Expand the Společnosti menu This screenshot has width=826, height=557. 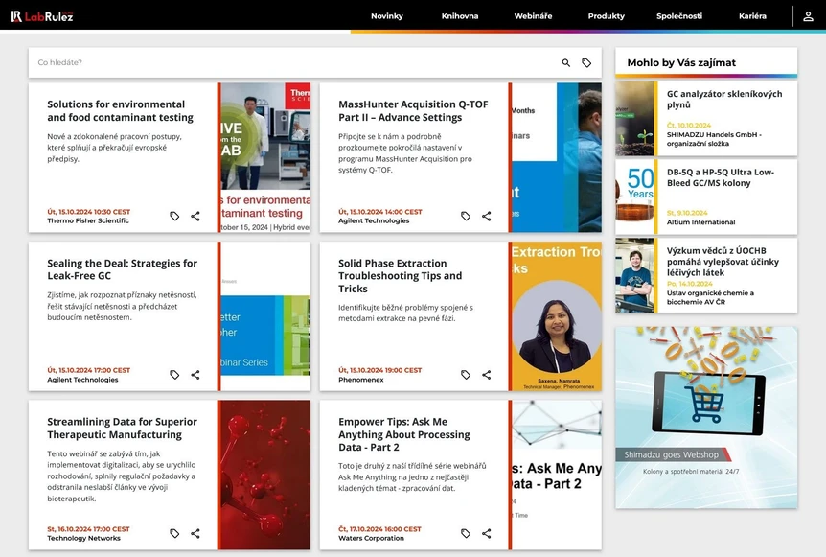[x=679, y=16]
